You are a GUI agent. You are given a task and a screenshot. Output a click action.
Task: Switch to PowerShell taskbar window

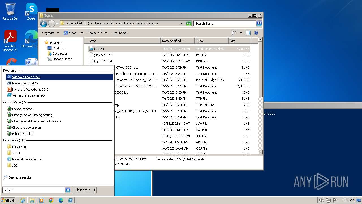70,200
